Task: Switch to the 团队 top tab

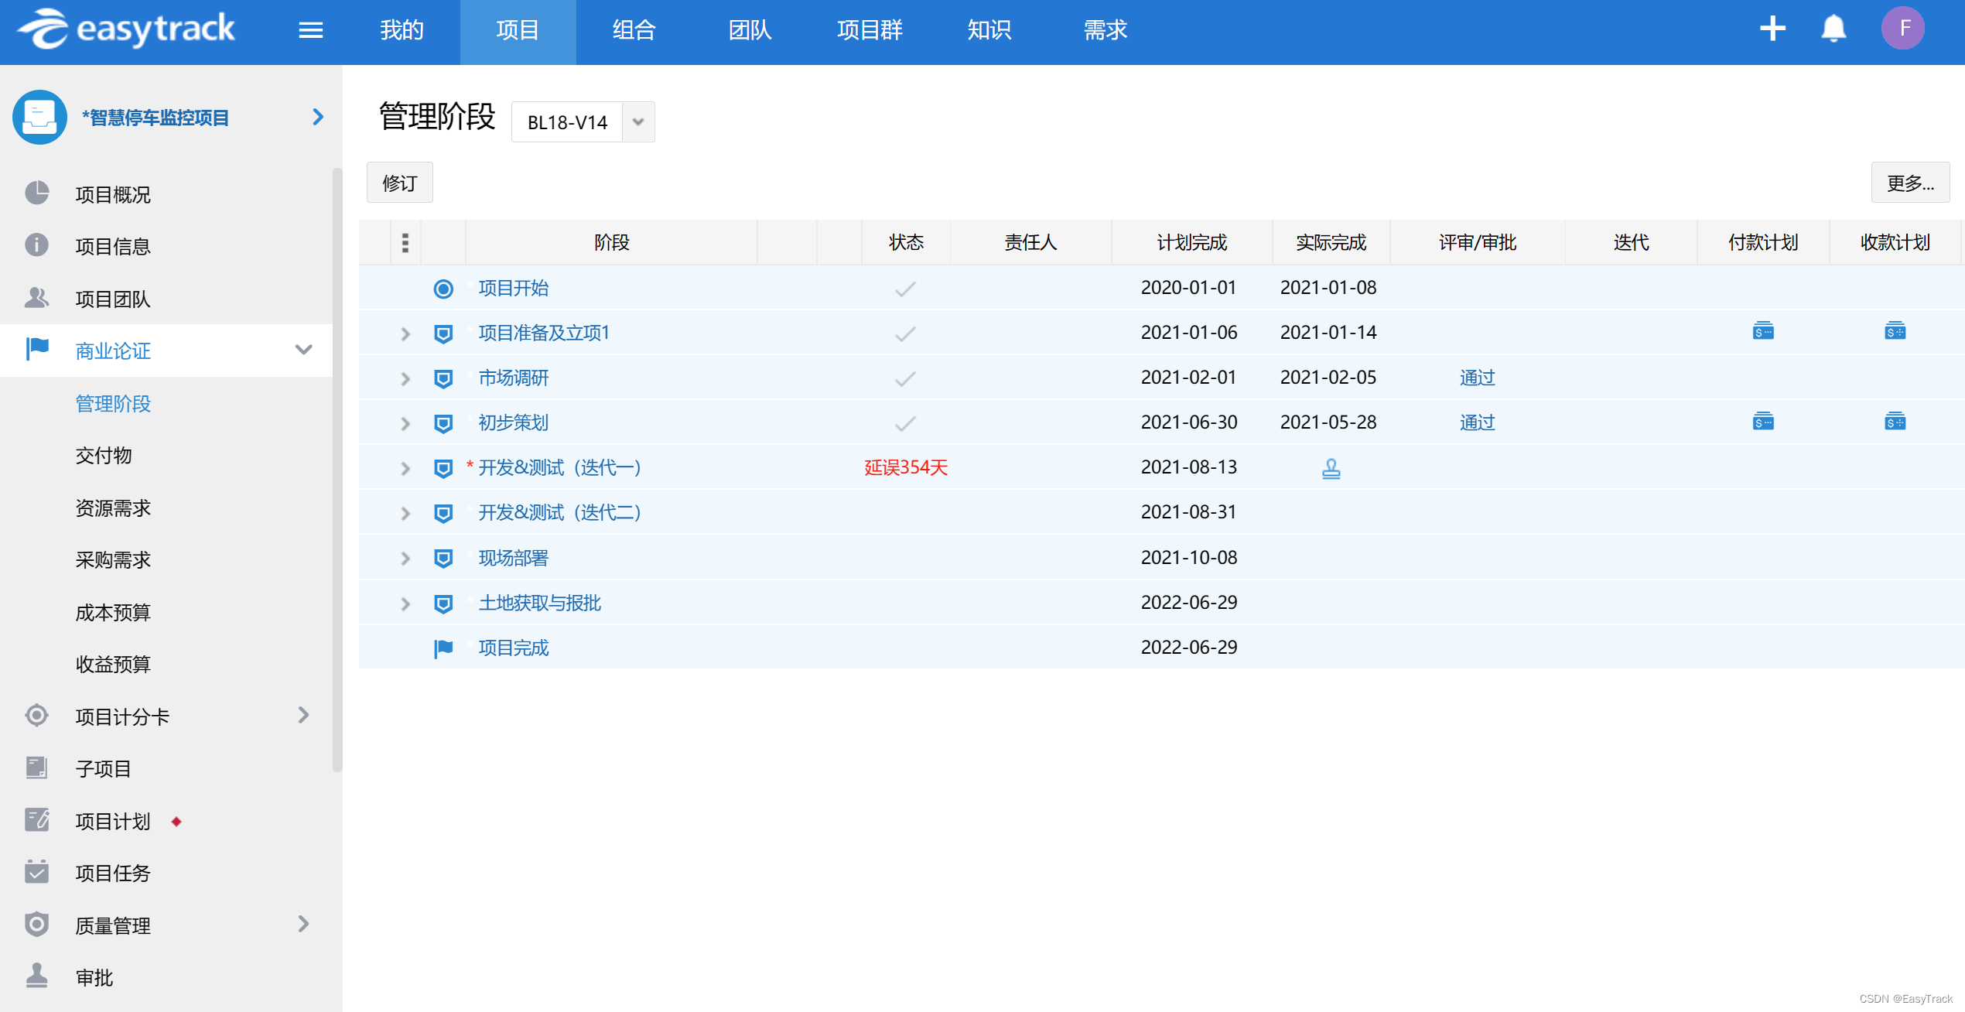Action: pos(750,30)
